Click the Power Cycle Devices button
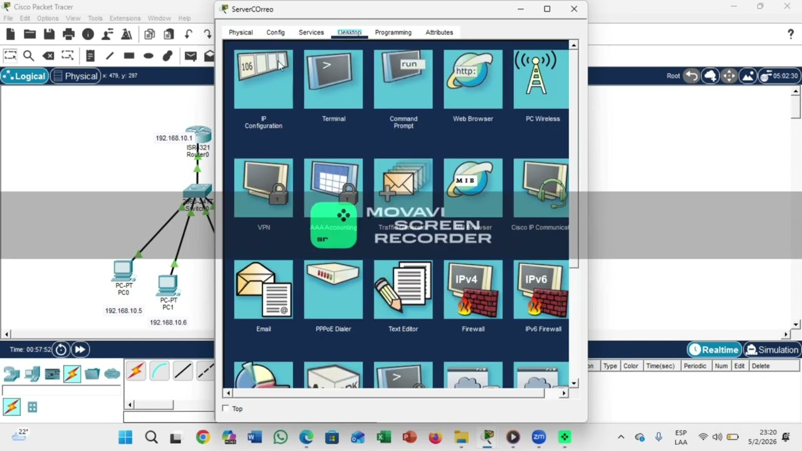The width and height of the screenshot is (802, 451). point(61,350)
